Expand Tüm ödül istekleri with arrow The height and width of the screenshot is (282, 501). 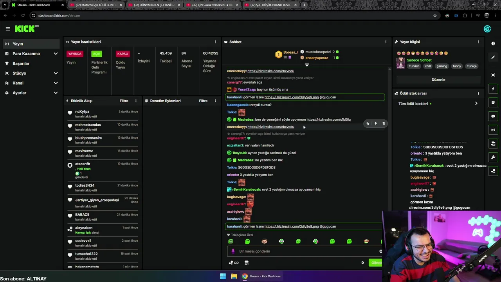coord(476,104)
